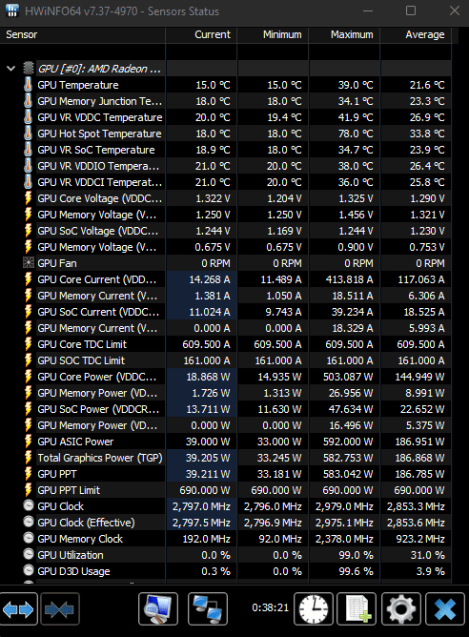Click the Sensor column header
The image size is (469, 637).
click(x=83, y=35)
